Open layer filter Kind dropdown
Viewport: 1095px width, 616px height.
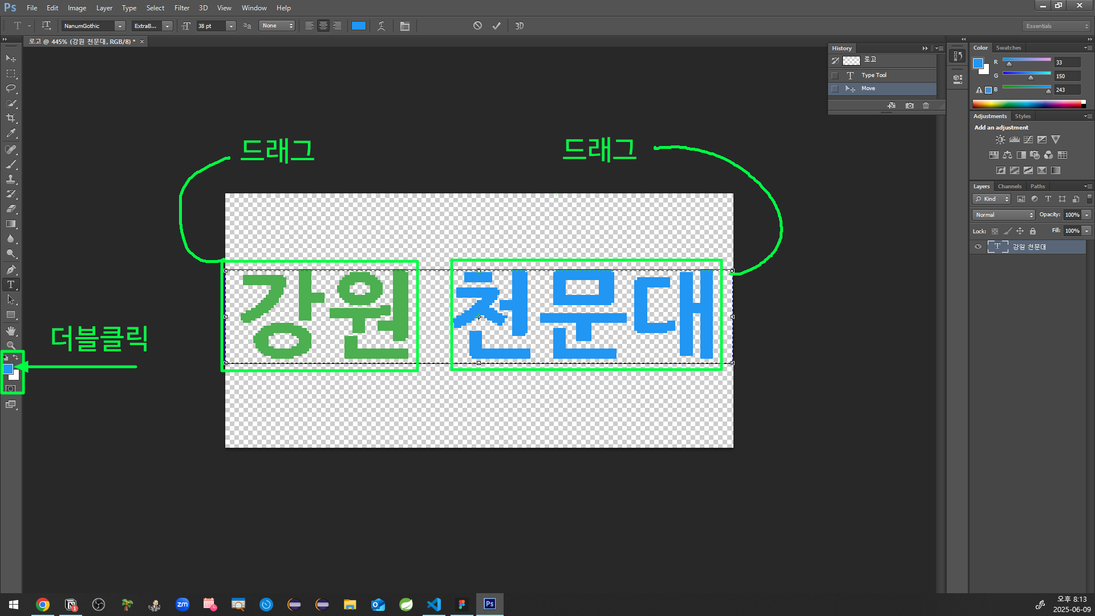[x=992, y=199]
